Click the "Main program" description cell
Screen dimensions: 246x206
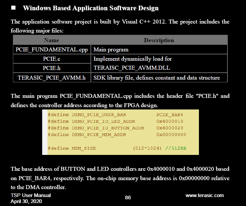[x=159, y=50]
